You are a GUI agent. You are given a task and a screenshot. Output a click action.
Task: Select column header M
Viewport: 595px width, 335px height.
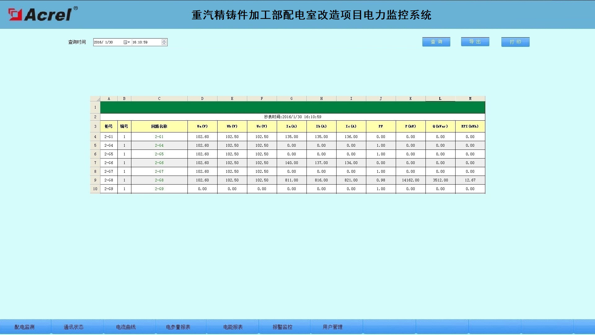(470, 99)
